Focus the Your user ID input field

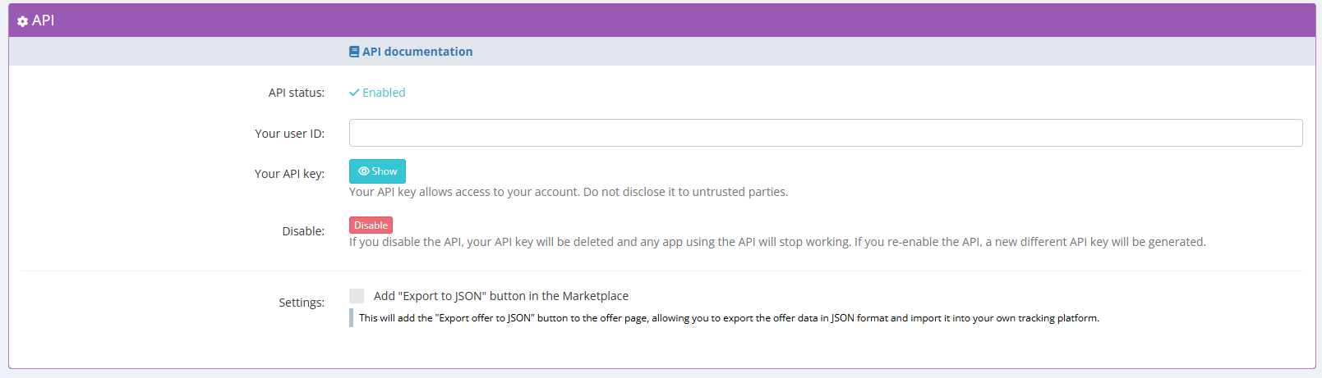pyautogui.click(x=825, y=133)
